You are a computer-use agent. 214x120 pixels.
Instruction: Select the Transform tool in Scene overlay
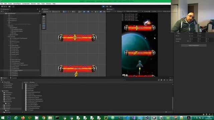(x=44, y=28)
